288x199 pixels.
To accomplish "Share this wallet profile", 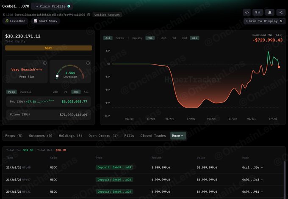I will click(281, 13).
